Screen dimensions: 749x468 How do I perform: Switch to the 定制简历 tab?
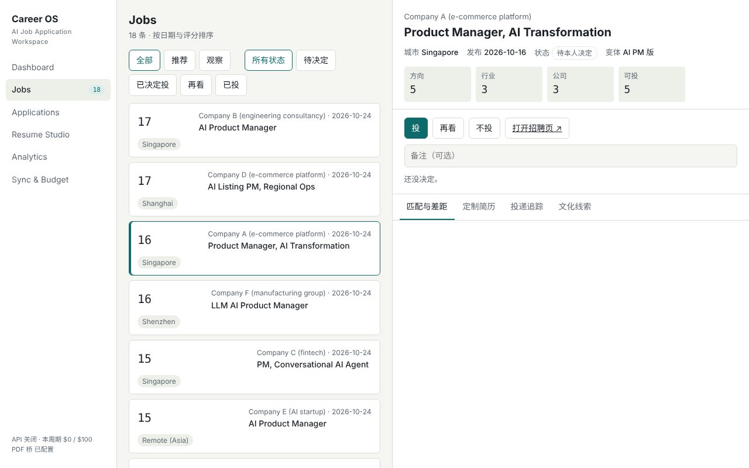tap(479, 207)
